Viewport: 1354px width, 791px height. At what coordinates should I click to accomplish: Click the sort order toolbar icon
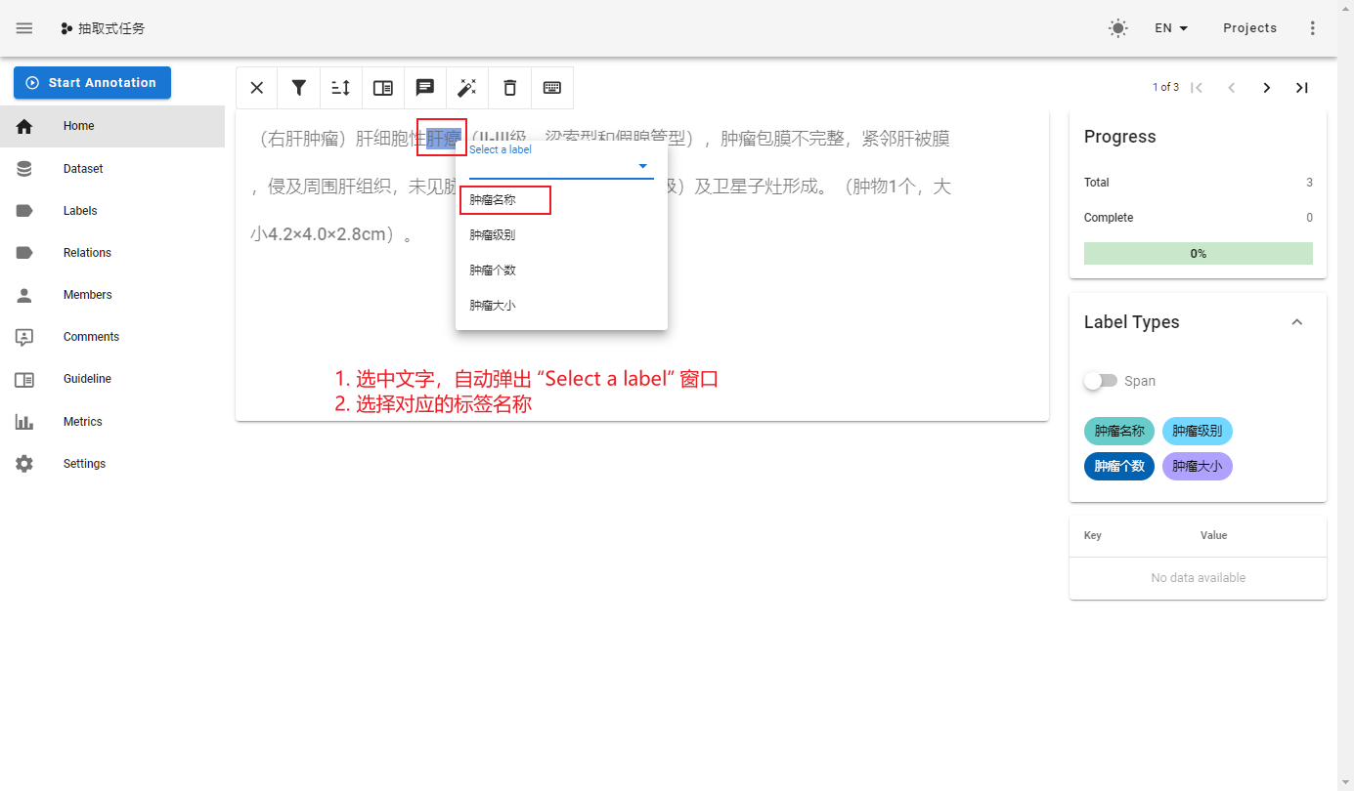click(340, 88)
